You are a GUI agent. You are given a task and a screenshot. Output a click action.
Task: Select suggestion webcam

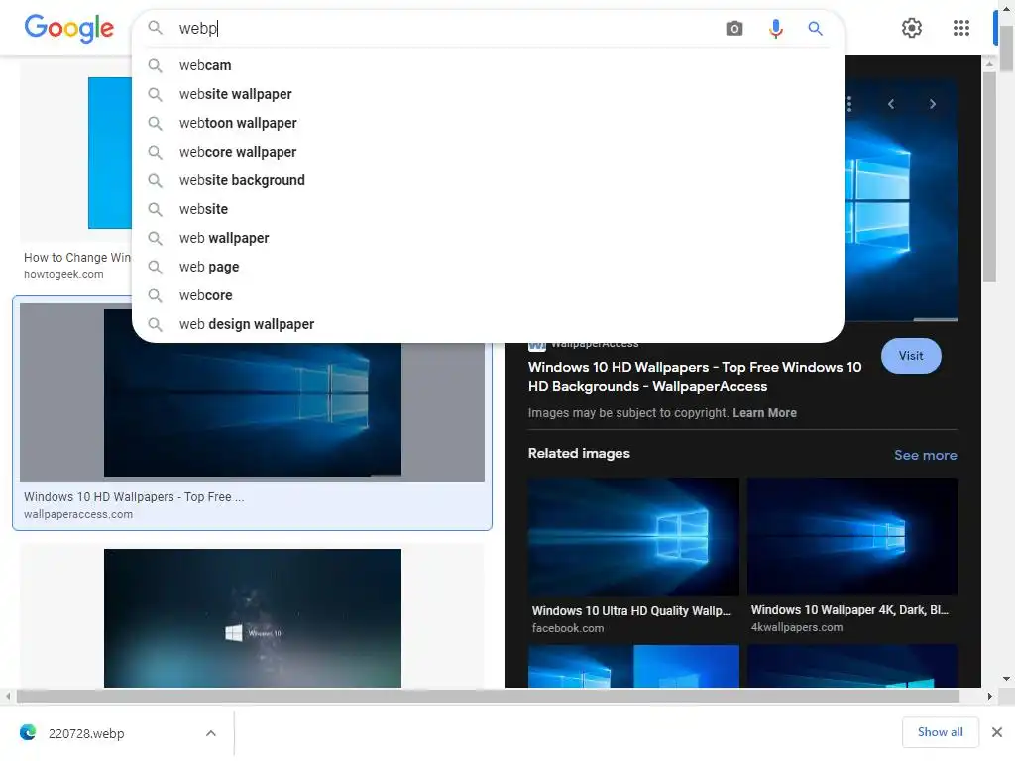click(488, 65)
